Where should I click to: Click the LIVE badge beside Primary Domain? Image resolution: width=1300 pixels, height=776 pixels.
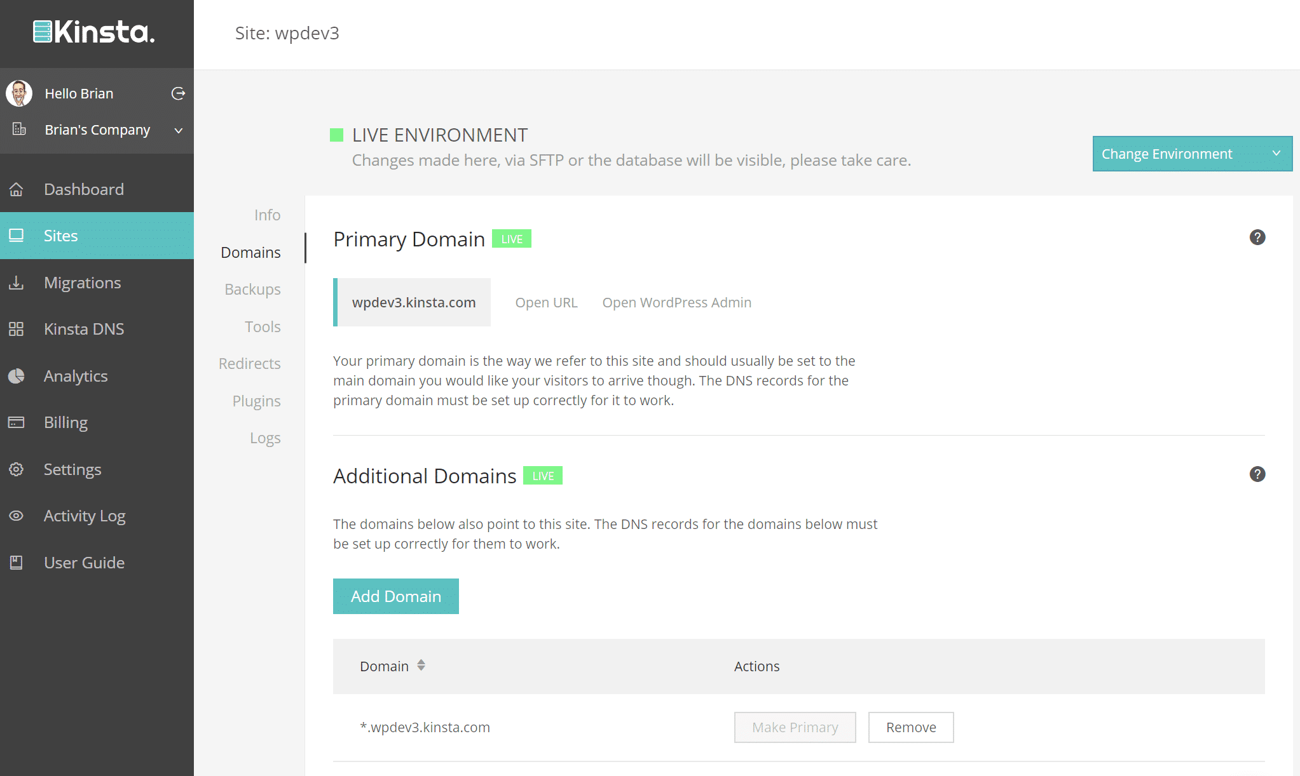[x=512, y=239]
